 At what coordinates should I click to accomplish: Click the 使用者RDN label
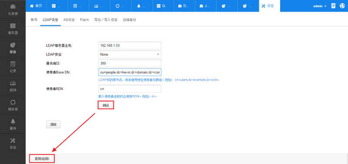55,89
